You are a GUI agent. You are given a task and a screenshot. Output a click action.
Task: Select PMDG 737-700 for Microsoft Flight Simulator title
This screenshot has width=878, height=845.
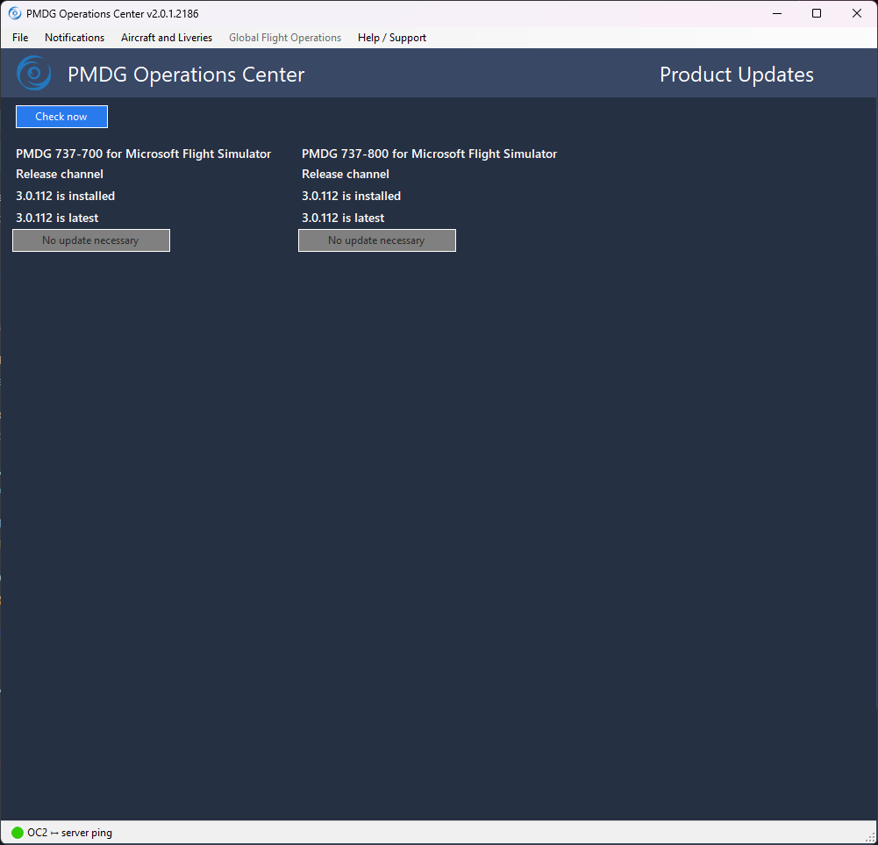[143, 154]
